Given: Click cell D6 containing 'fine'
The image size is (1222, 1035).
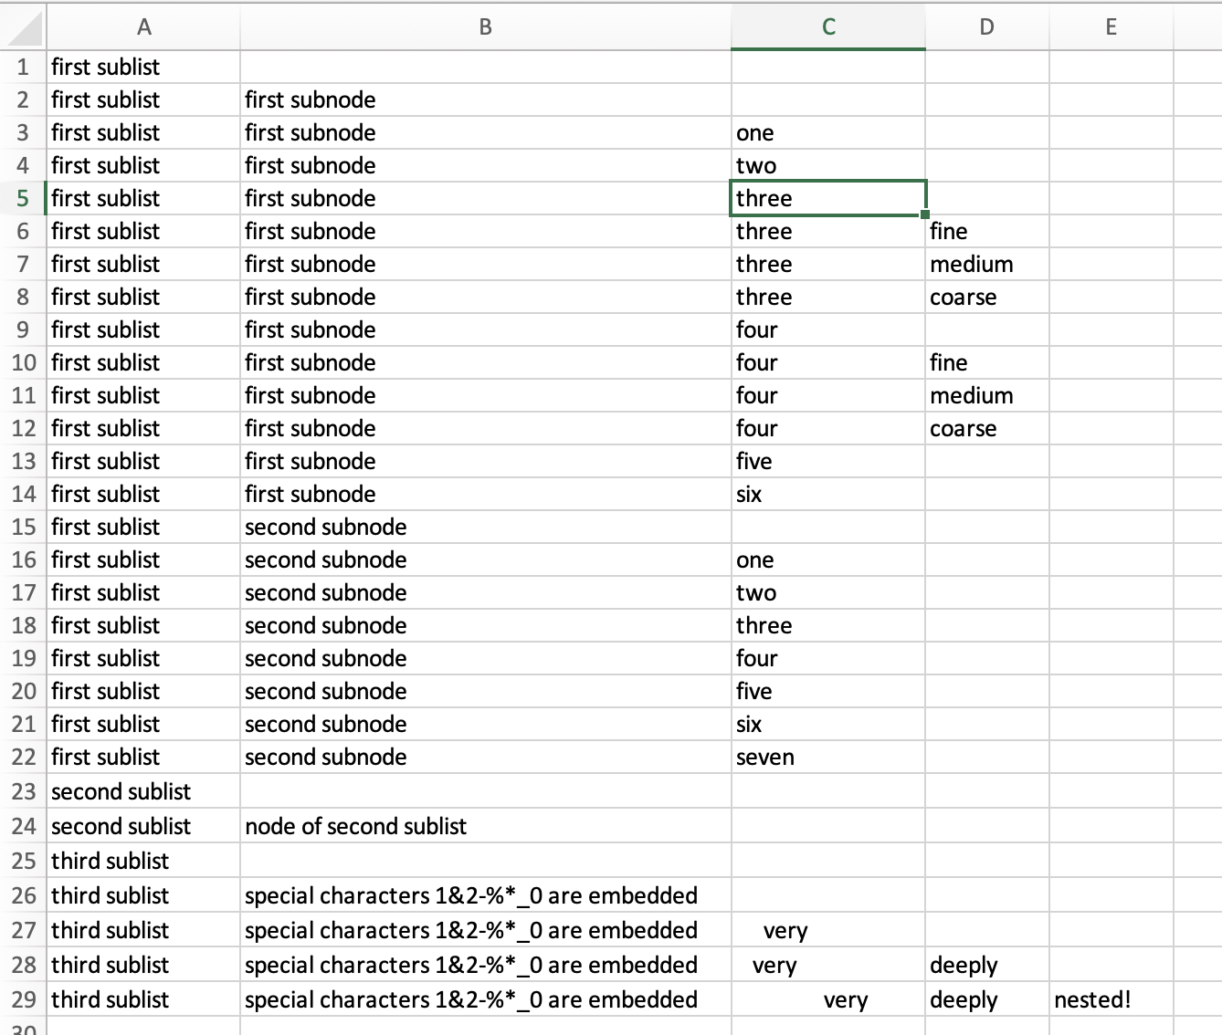Looking at the screenshot, I should point(987,231).
